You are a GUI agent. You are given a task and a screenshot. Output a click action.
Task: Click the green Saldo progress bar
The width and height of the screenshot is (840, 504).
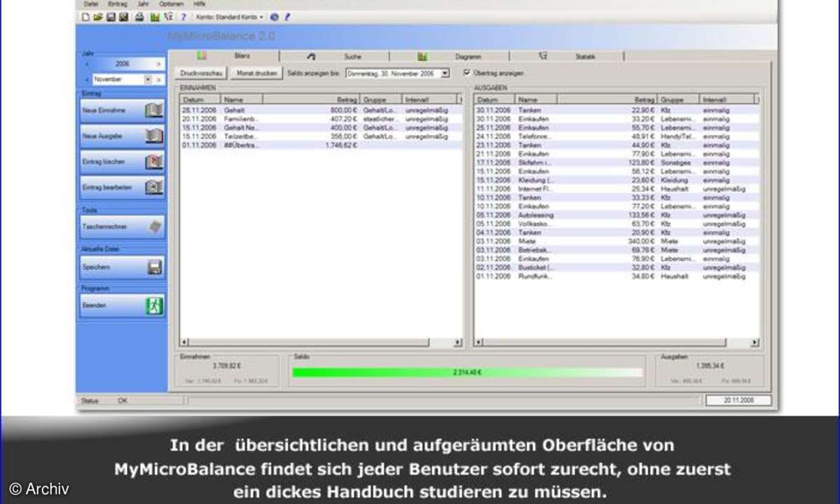pos(467,372)
